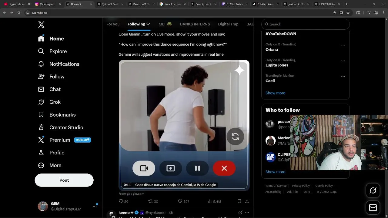Open Bookmarks from the sidebar

click(x=57, y=115)
